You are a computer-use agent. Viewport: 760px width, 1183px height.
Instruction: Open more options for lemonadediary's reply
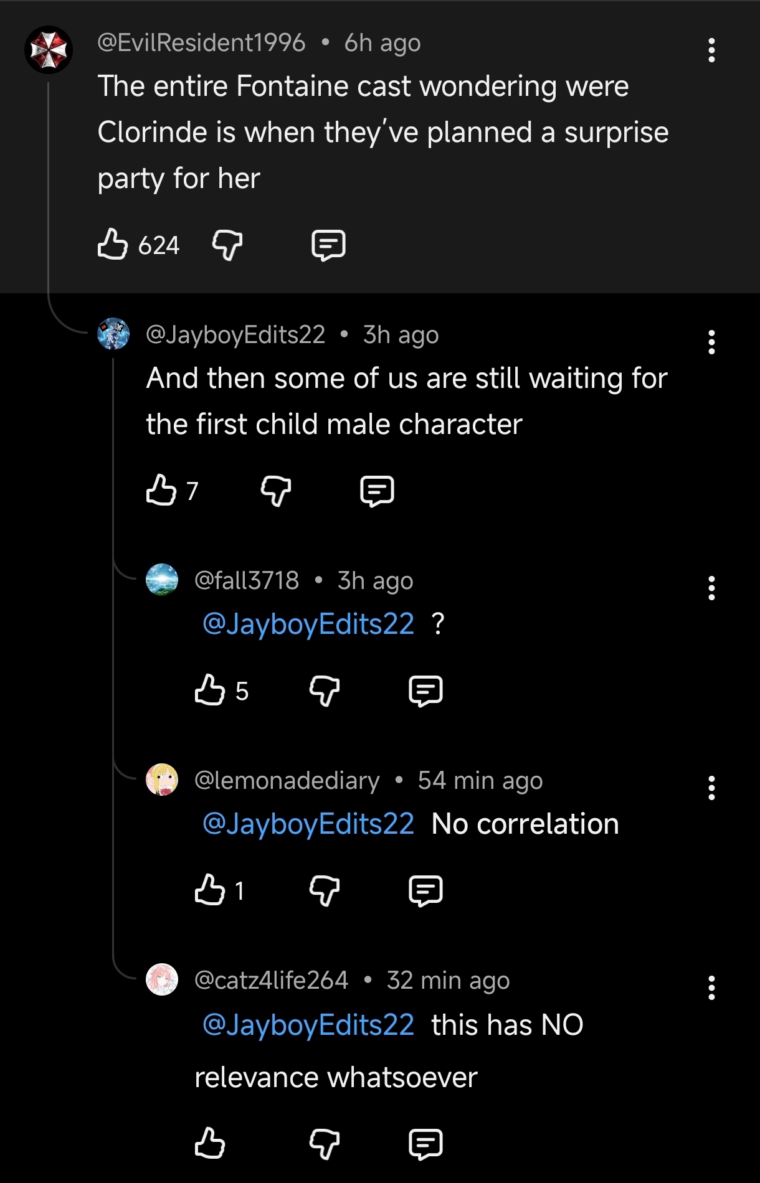(711, 788)
